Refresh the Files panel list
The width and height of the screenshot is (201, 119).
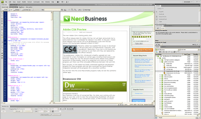(x=160, y=52)
